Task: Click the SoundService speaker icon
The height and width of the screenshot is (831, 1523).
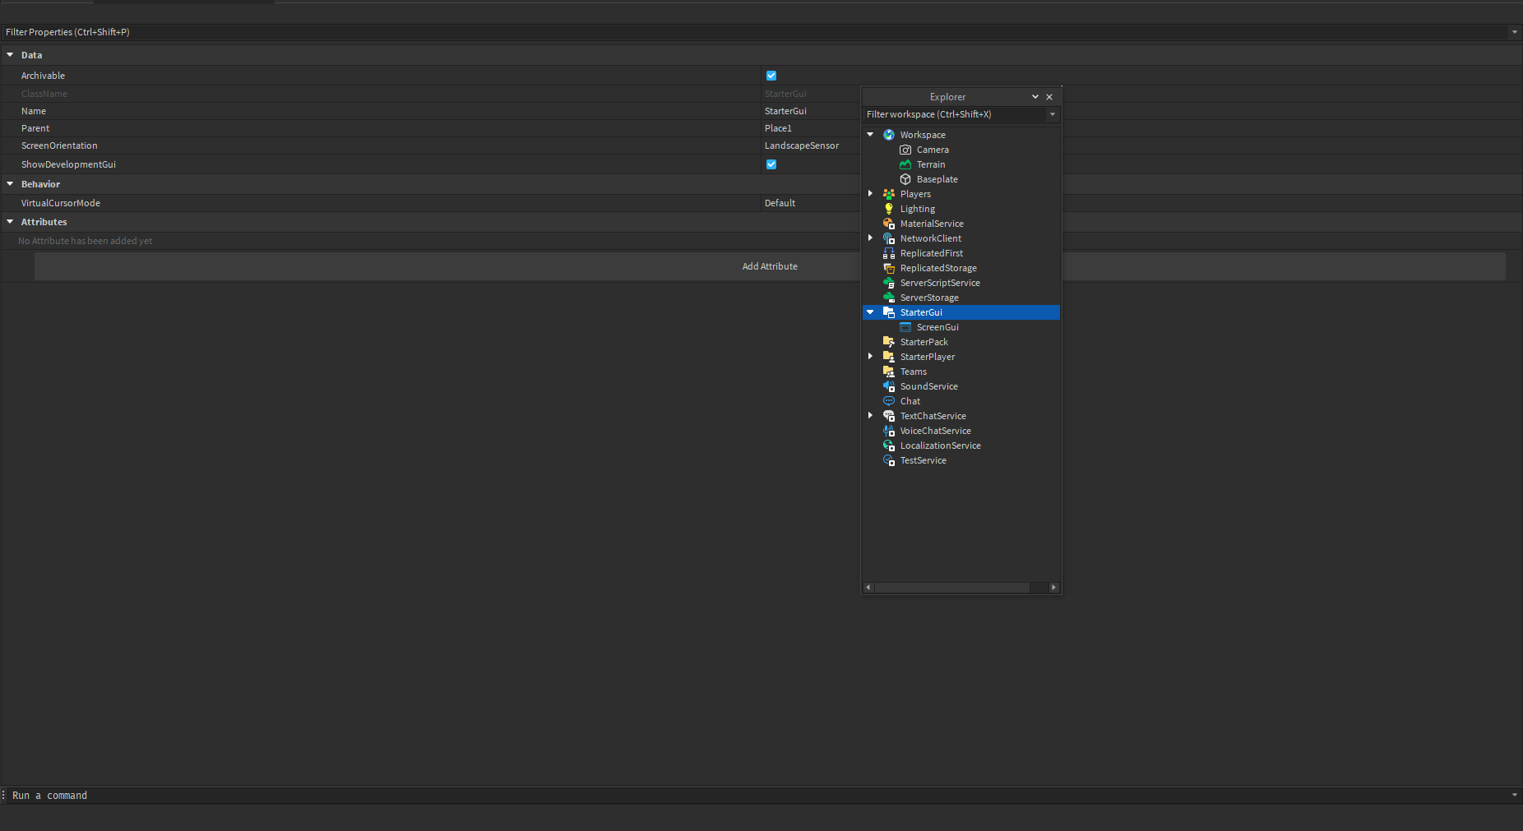Action: [888, 386]
